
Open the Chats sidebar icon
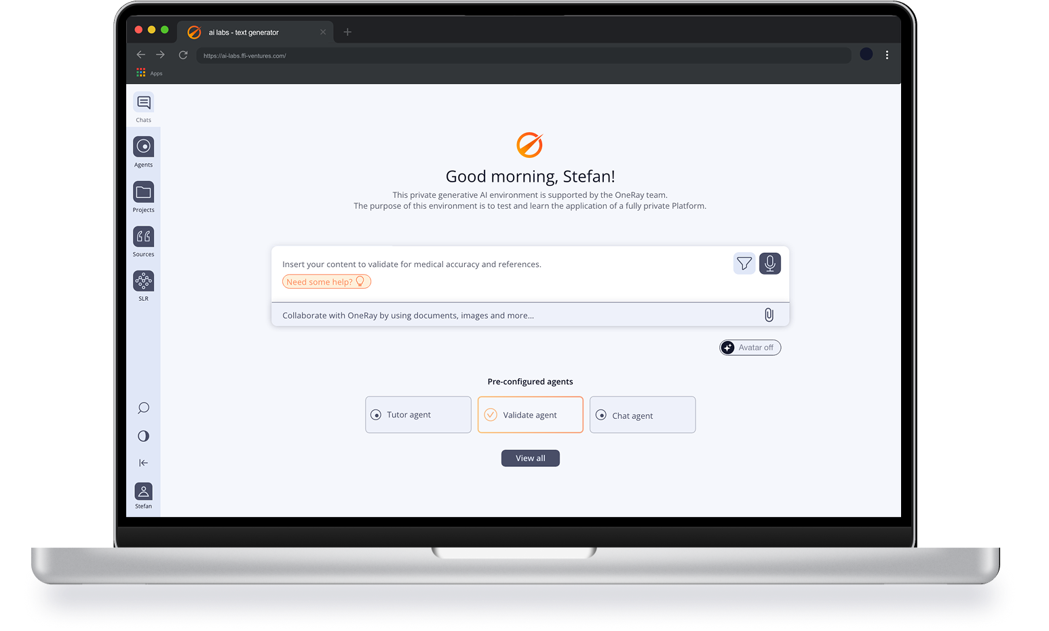point(143,103)
